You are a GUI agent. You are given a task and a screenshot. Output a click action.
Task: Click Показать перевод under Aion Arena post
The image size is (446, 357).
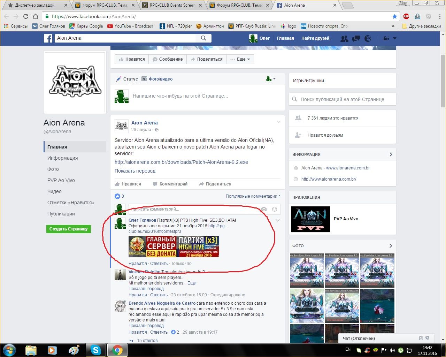(135, 171)
